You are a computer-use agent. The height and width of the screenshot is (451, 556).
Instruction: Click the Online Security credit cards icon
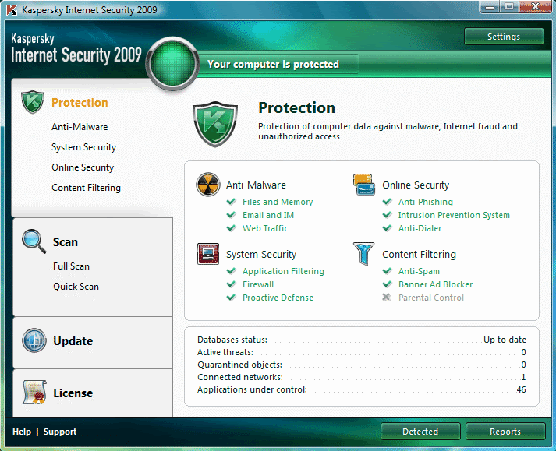click(x=364, y=185)
